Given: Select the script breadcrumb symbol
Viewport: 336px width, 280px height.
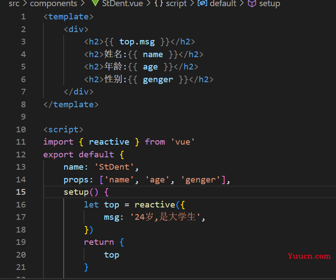Looking at the screenshot, I should [176, 4].
